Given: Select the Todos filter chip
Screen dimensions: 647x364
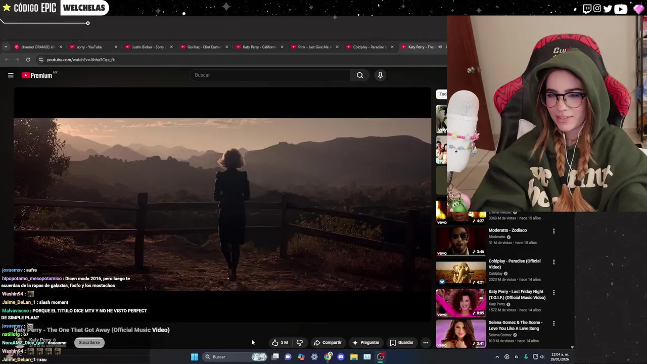Looking at the screenshot, I should (442, 94).
